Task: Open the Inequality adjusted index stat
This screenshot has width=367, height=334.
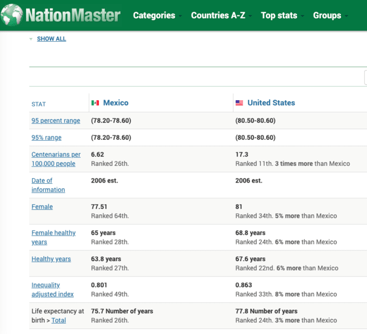Action: tap(52, 289)
